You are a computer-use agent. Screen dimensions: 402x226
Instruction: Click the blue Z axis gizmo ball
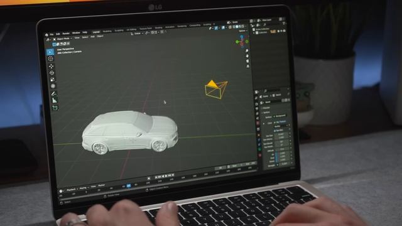point(242,37)
